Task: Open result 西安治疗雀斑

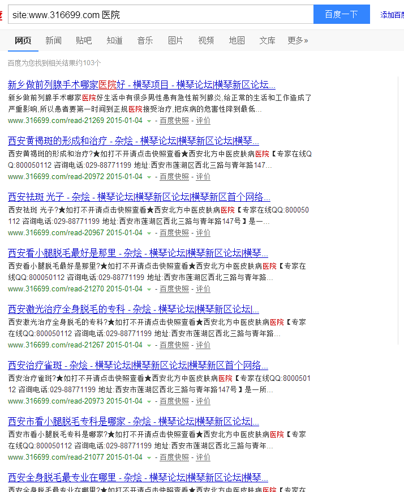Action: (138, 365)
